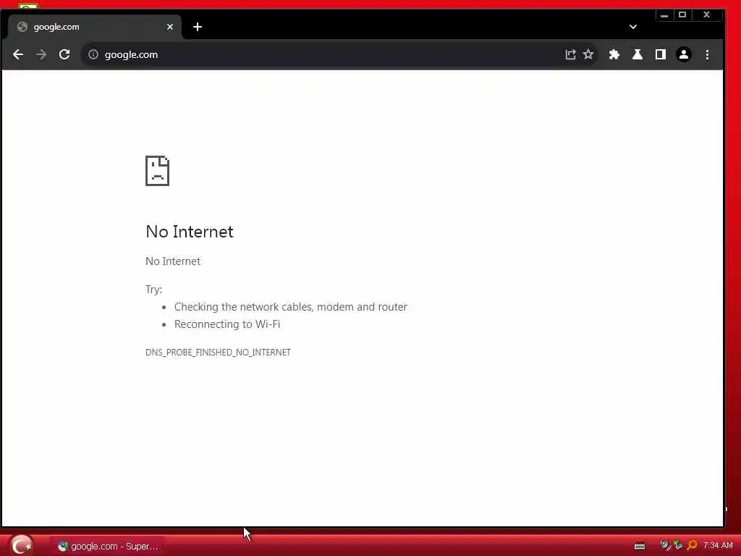This screenshot has width=741, height=556.
Task: Open the profile avatar menu
Action: [683, 54]
